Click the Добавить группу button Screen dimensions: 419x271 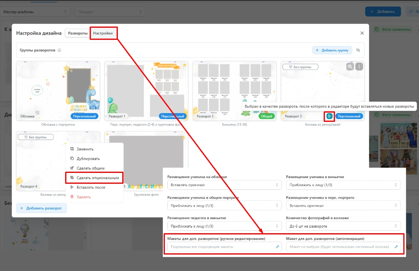click(x=332, y=50)
